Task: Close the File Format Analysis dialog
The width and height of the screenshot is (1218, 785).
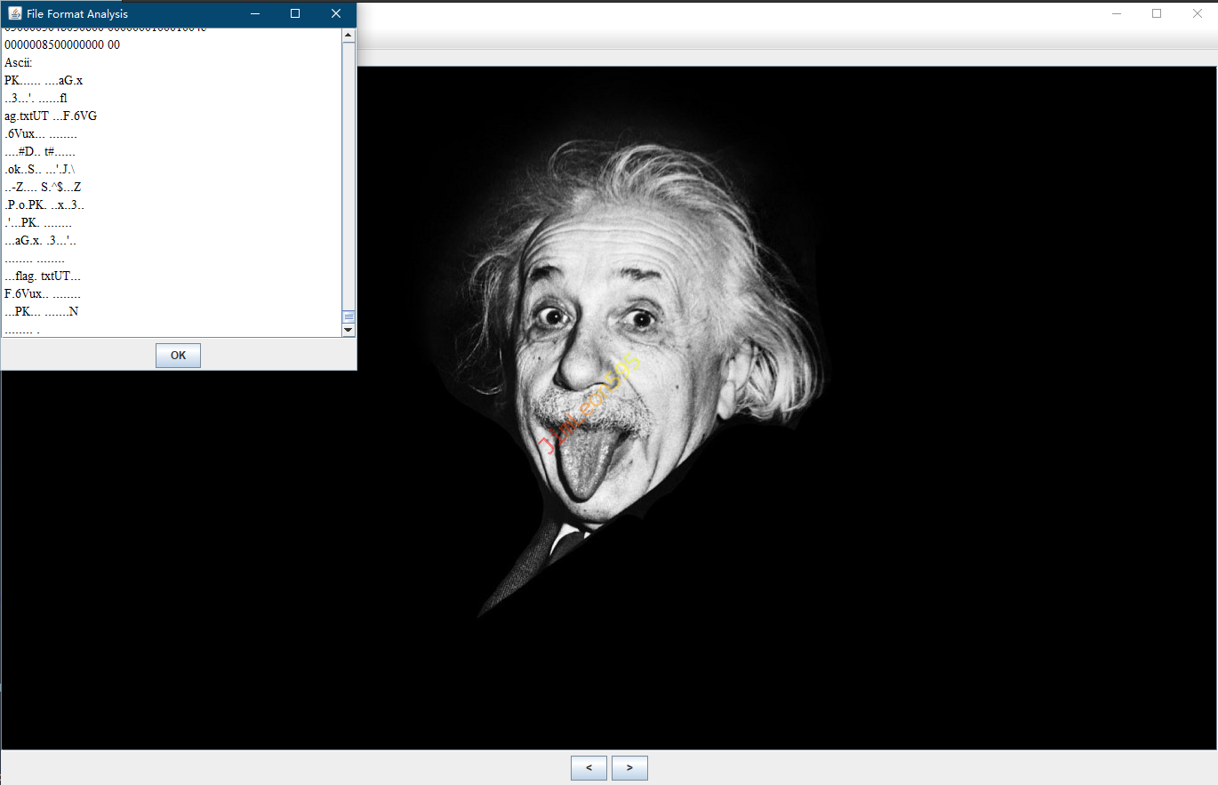Action: pyautogui.click(x=336, y=14)
